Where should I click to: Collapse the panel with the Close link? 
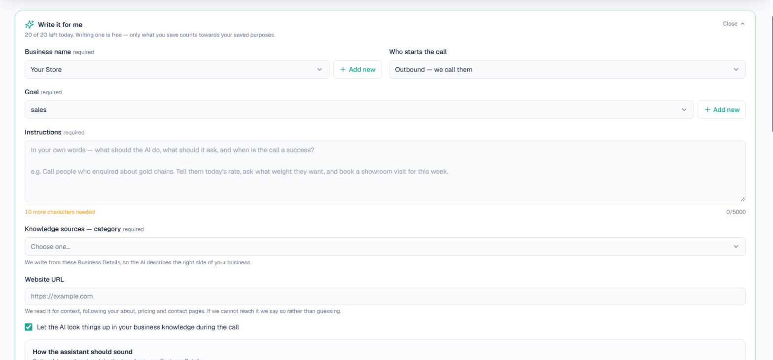tap(734, 24)
